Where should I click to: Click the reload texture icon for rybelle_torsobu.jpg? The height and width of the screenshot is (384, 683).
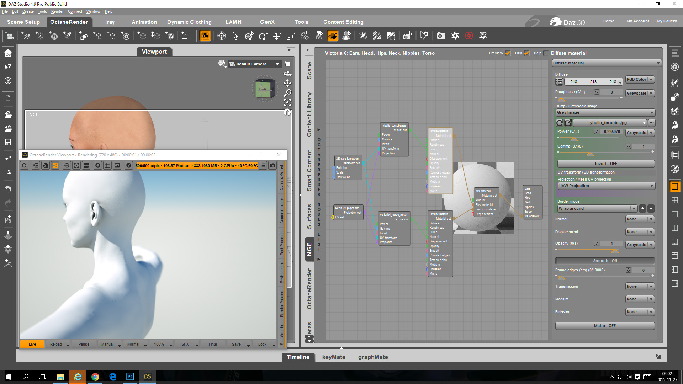(560, 123)
